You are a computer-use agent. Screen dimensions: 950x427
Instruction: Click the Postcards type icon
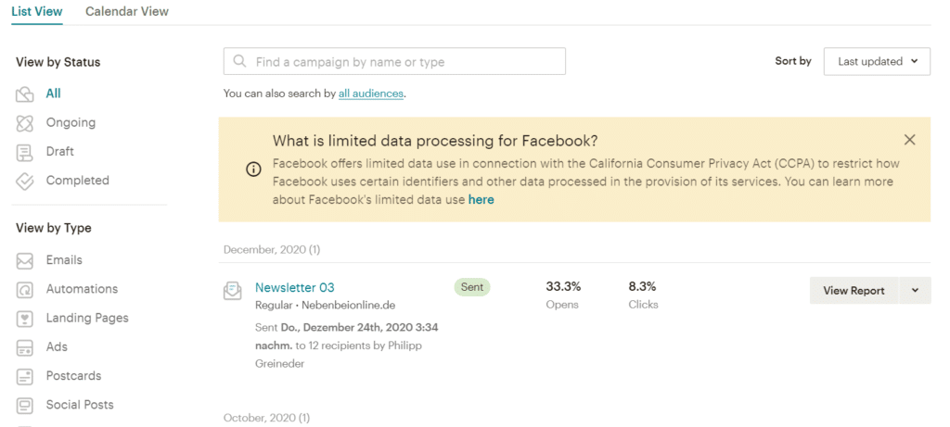(25, 377)
